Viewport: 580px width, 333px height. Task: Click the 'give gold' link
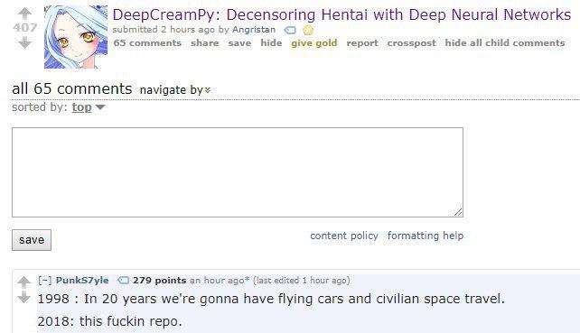click(314, 43)
